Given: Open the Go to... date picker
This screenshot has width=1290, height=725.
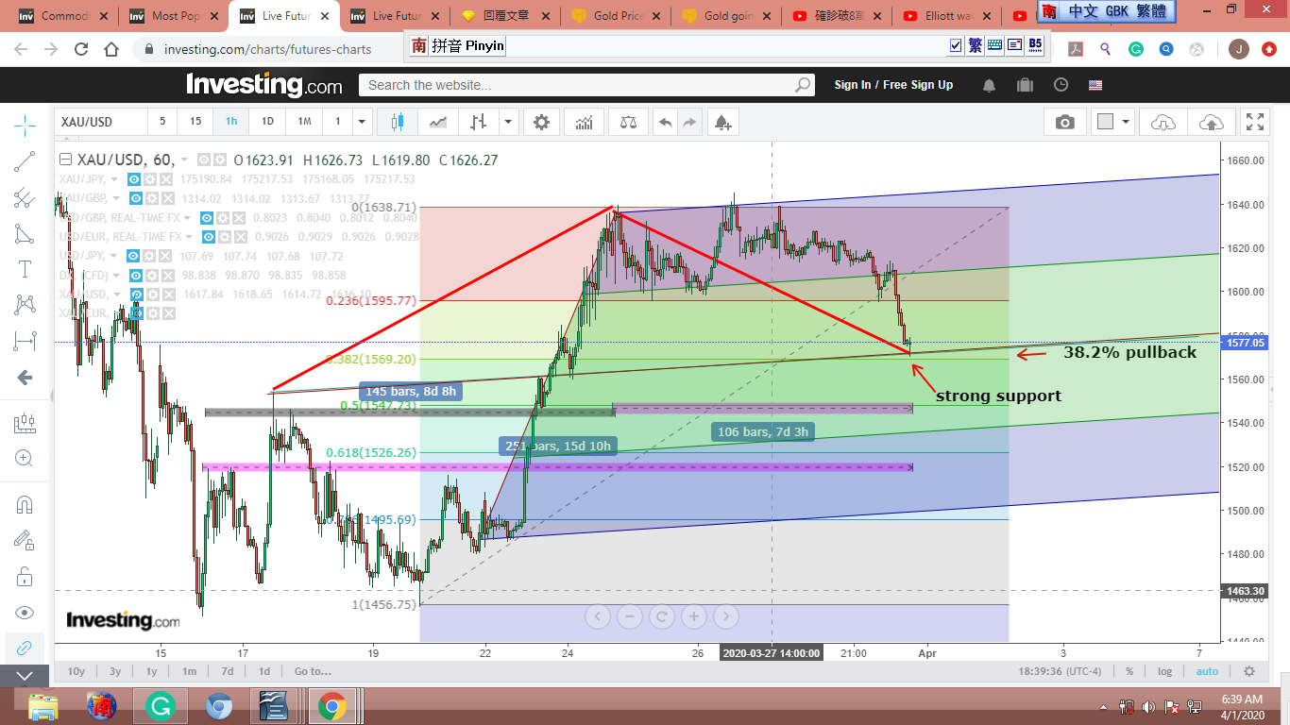Looking at the screenshot, I should tap(313, 671).
